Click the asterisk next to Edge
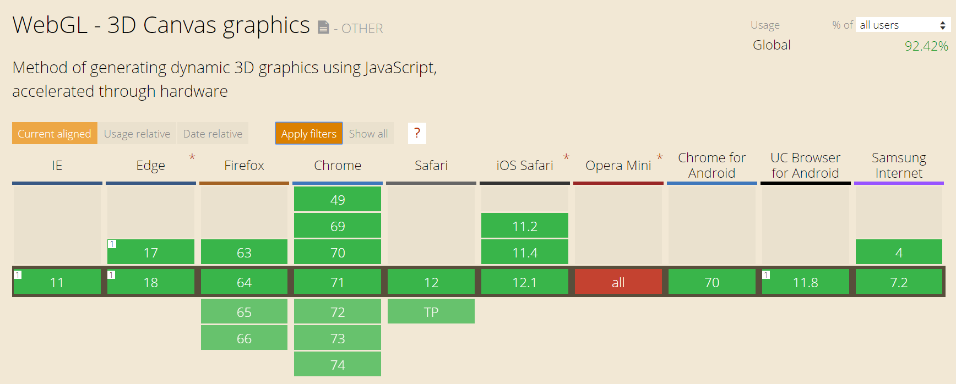Image resolution: width=956 pixels, height=384 pixels. point(192,157)
